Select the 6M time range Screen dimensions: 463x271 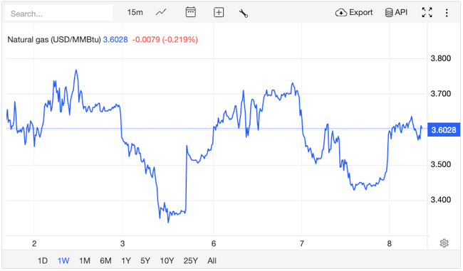click(105, 260)
